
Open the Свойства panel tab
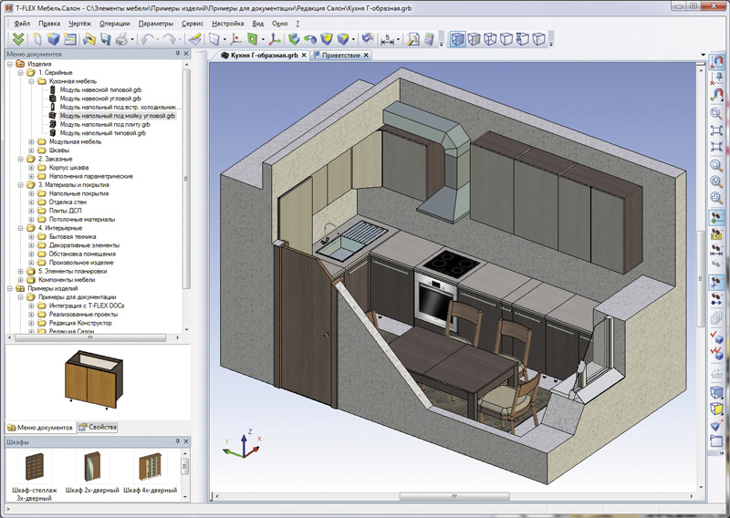click(x=98, y=427)
